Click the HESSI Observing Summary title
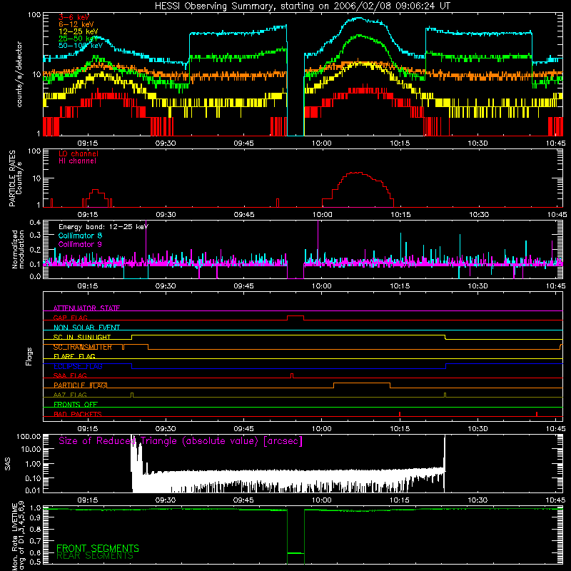This screenshot has height=571, width=571. coord(302,6)
